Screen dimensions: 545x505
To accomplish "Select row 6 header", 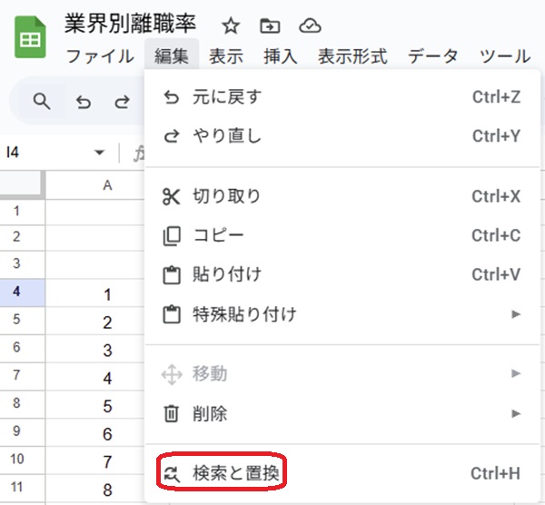I will (22, 348).
